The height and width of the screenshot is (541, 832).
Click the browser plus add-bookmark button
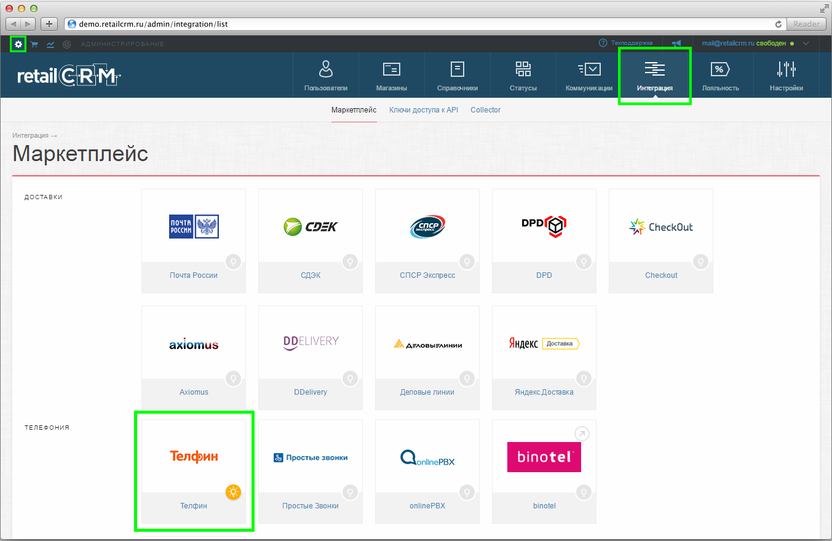point(49,24)
